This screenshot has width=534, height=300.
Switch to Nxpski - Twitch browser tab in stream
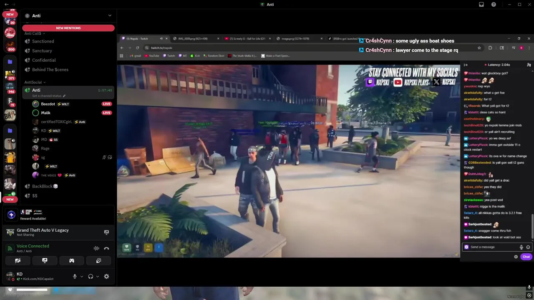(x=144, y=38)
